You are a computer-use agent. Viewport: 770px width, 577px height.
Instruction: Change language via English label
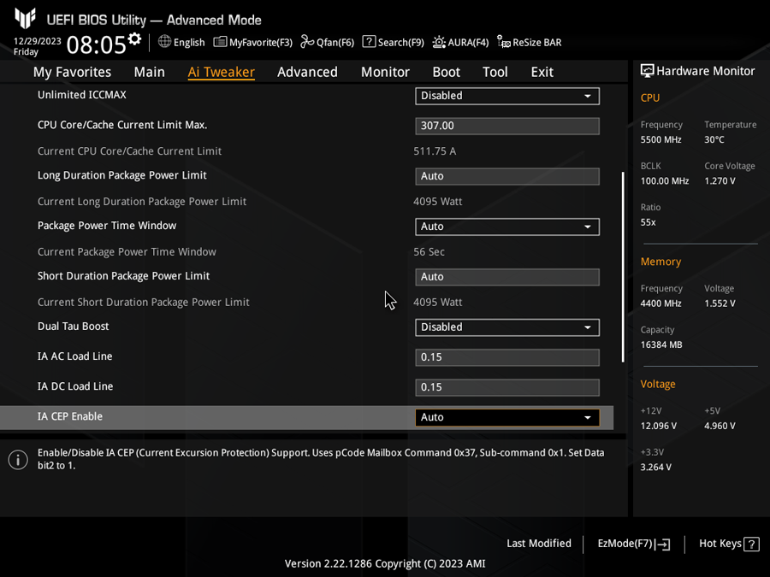(x=189, y=43)
